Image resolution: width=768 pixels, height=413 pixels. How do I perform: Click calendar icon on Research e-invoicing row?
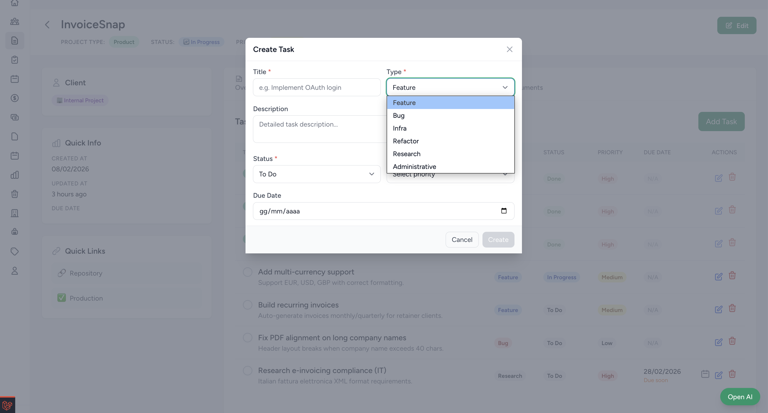[705, 374]
